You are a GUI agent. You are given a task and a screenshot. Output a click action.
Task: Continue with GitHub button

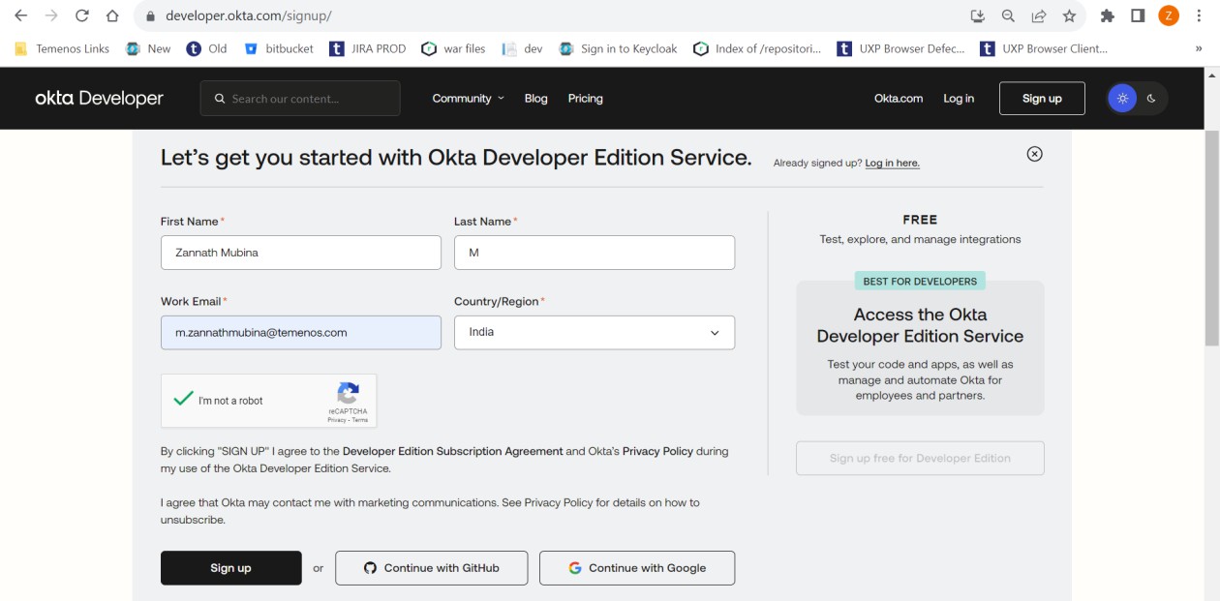point(431,568)
